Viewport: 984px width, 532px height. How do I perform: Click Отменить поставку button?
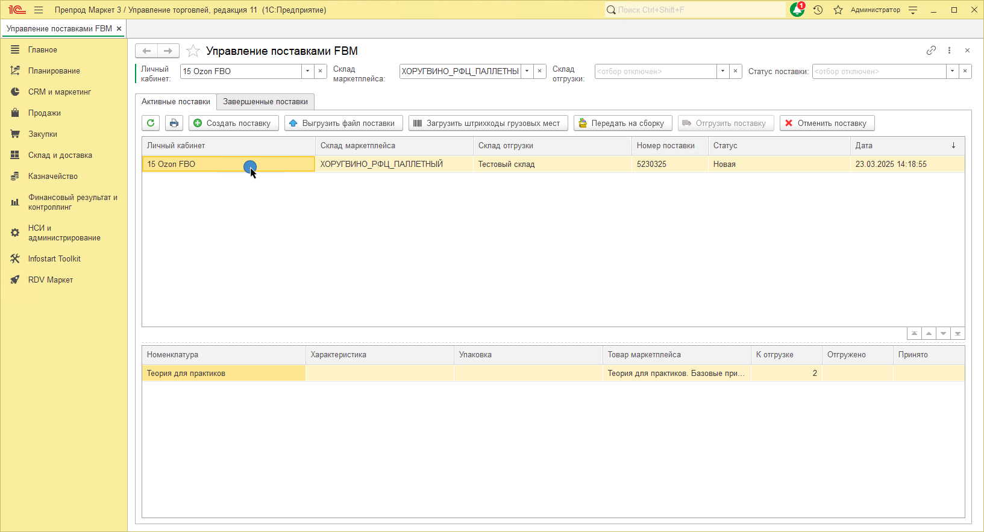point(827,123)
